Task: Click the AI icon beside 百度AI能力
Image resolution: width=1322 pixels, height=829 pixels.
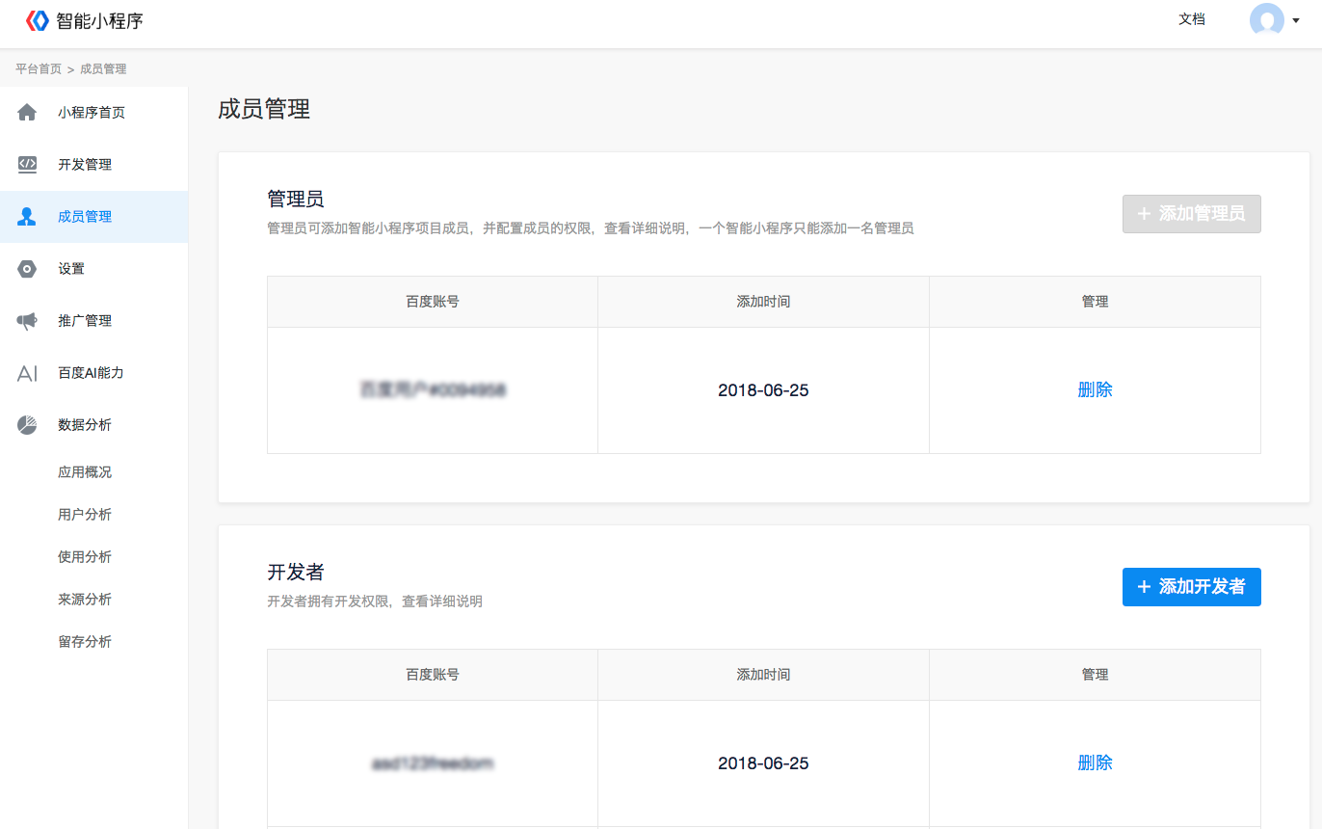Action: click(27, 373)
